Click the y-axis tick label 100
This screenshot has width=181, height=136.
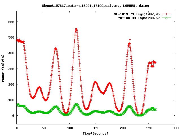(11, 100)
